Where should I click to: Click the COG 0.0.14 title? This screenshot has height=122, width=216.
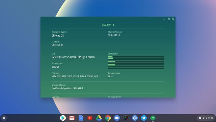pos(108,25)
